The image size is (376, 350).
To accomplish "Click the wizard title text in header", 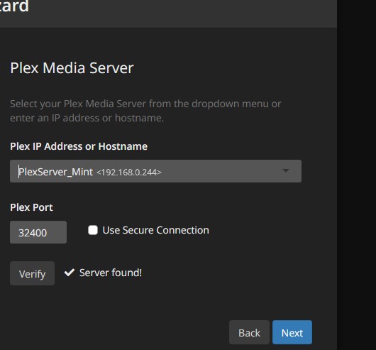I will [x=14, y=6].
